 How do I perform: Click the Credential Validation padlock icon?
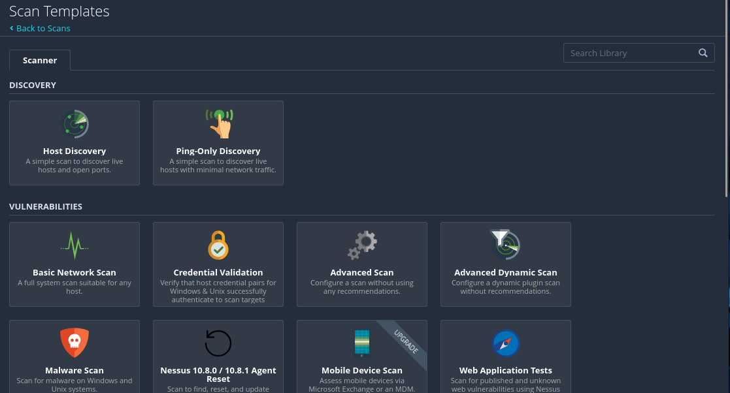218,245
